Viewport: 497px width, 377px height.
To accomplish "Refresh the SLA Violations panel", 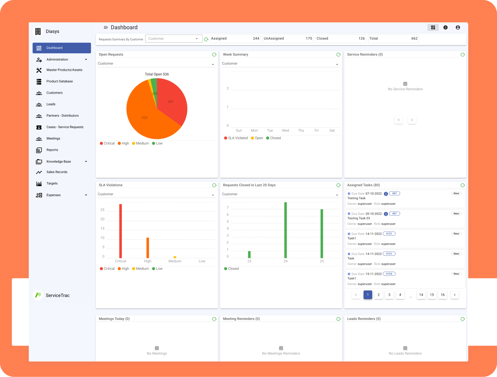I will (x=214, y=185).
